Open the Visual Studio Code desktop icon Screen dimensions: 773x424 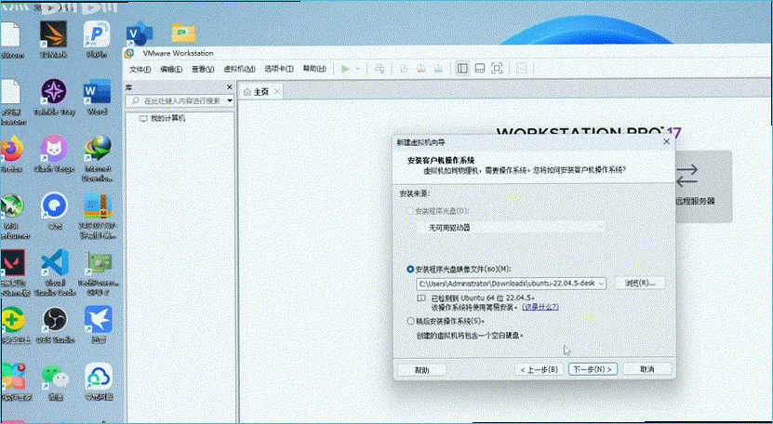pos(54,272)
